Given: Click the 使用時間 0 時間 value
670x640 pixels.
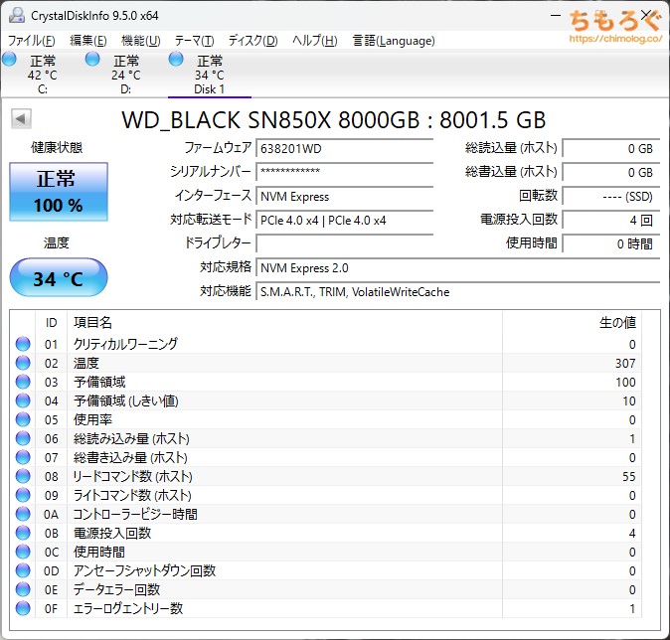Looking at the screenshot, I should [611, 243].
